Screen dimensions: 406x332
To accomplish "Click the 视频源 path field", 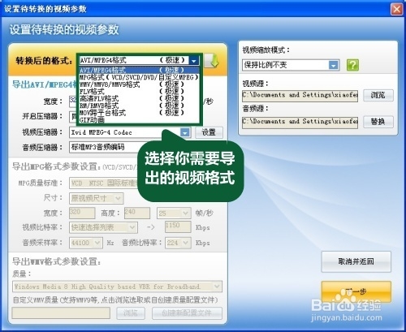I will (300, 96).
